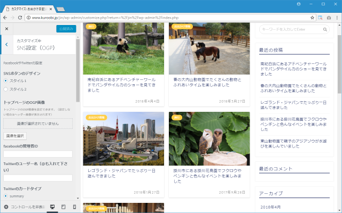Open a new browser tab
The image size is (342, 213).
coord(60,9)
